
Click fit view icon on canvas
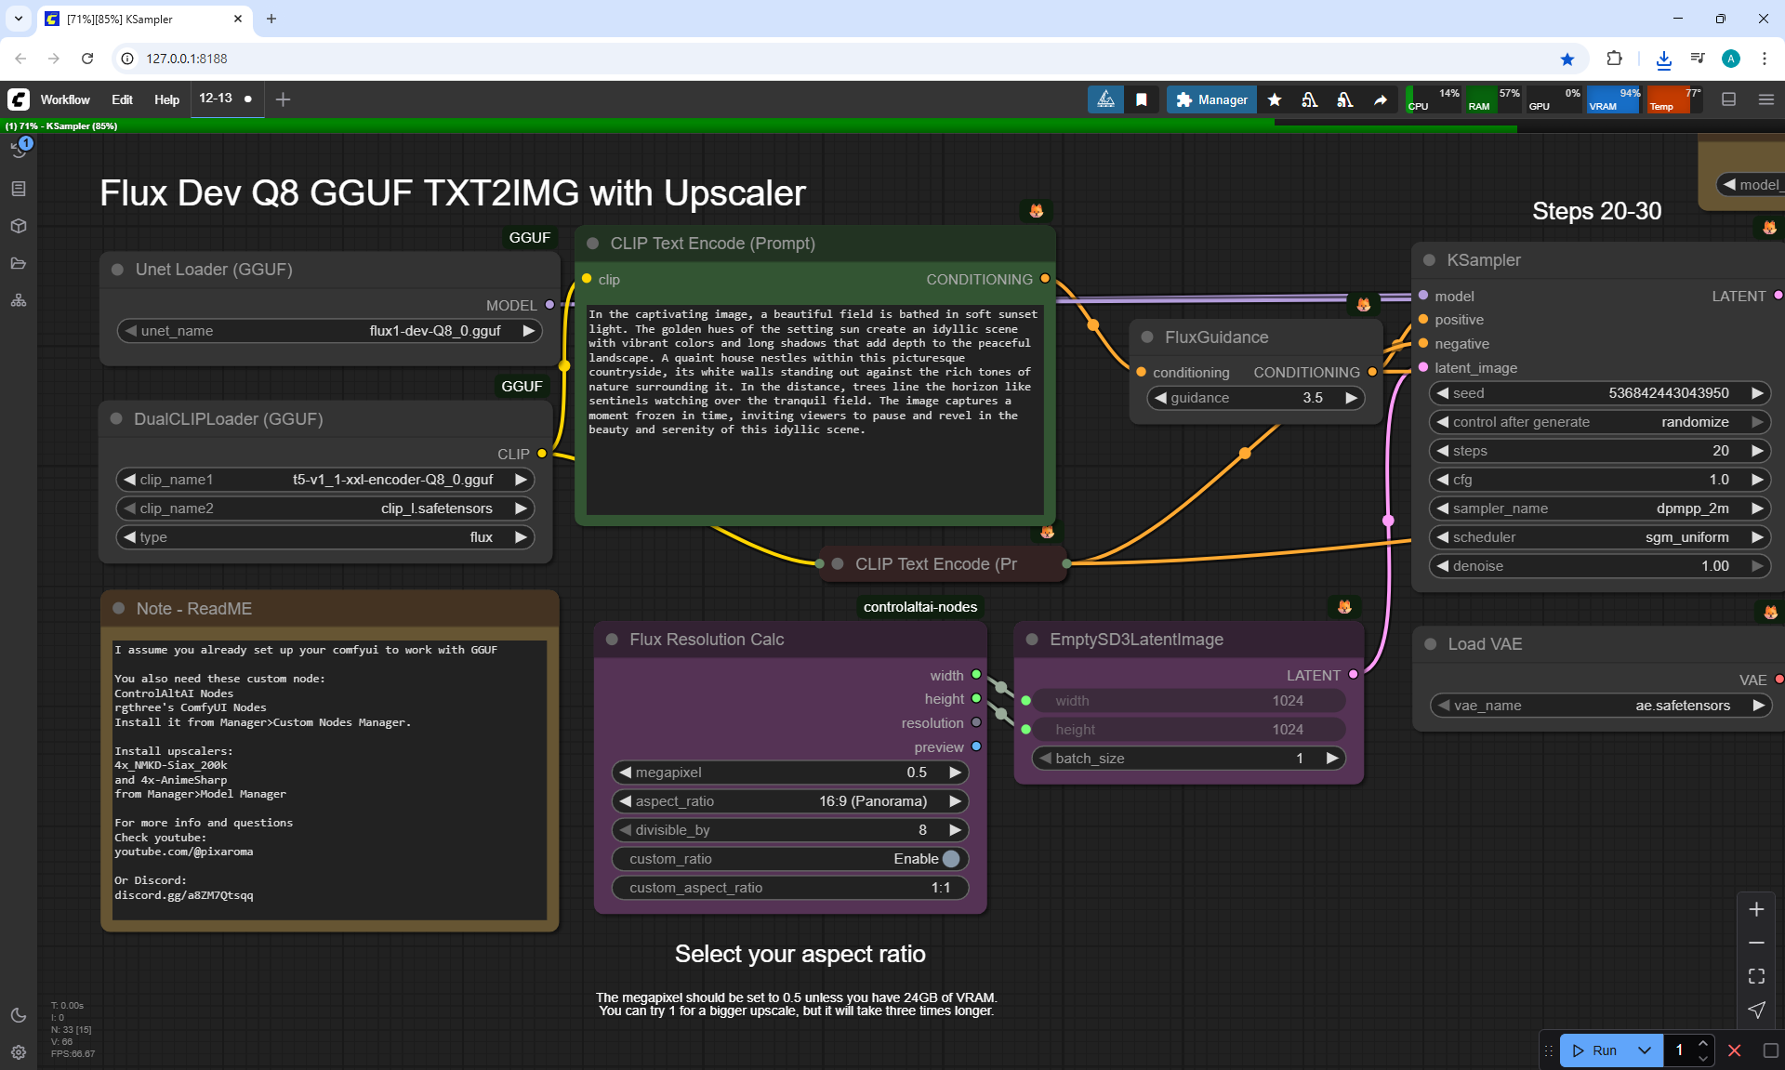click(x=1756, y=976)
